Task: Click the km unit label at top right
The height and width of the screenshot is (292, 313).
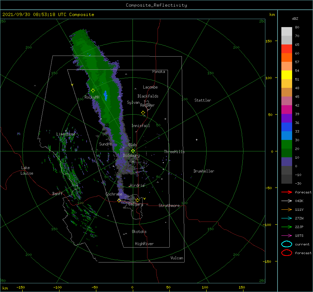Action: [x=272, y=15]
